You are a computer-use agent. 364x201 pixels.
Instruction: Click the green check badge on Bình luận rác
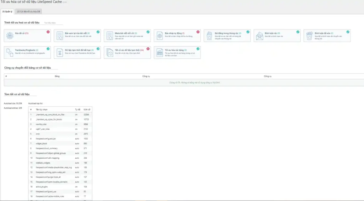pos(298,32)
